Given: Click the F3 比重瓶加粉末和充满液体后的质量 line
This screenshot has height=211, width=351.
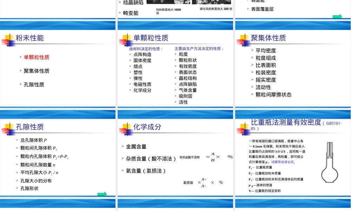Looking at the screenshot, I should coord(276,179).
